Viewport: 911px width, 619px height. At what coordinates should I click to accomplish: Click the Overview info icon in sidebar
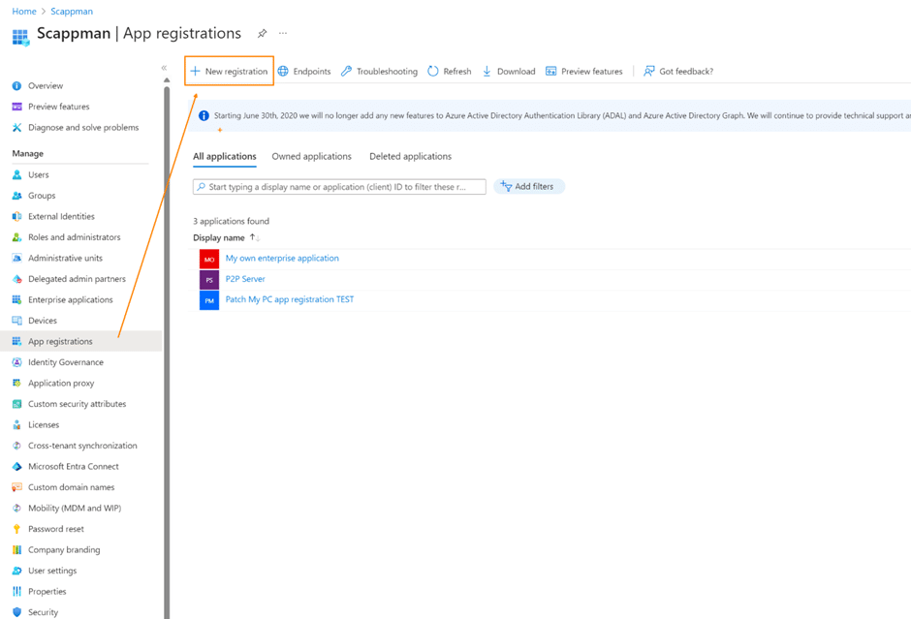pyautogui.click(x=16, y=85)
